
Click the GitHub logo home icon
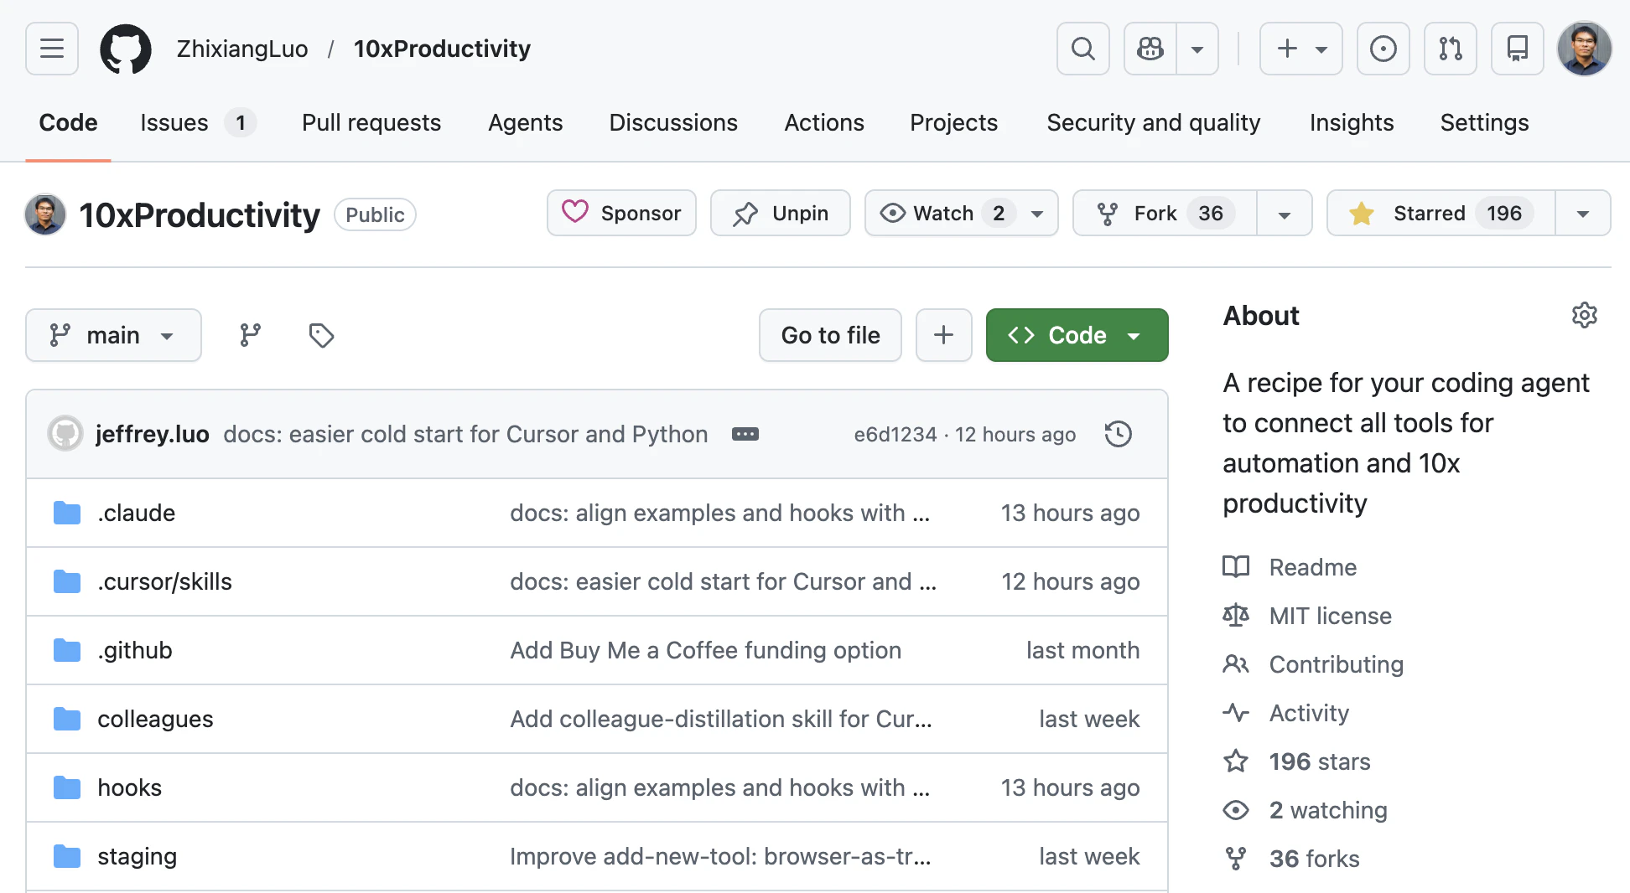126,49
